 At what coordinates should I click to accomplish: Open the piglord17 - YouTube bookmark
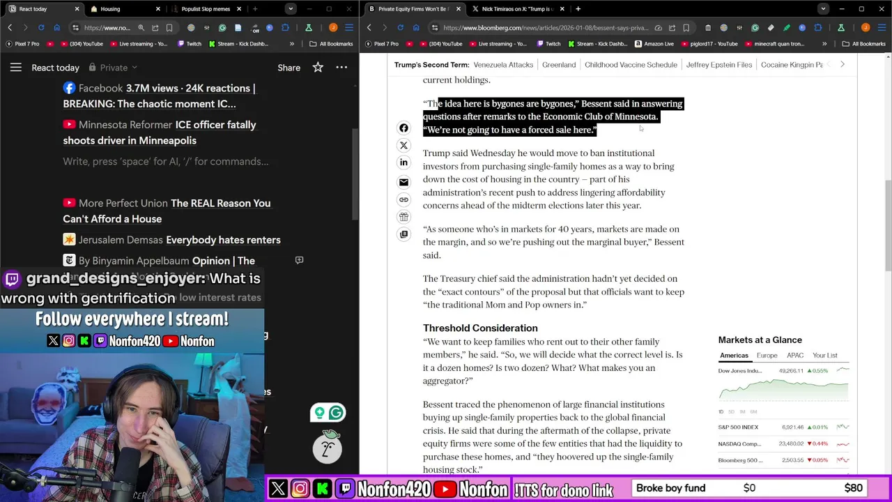(711, 44)
